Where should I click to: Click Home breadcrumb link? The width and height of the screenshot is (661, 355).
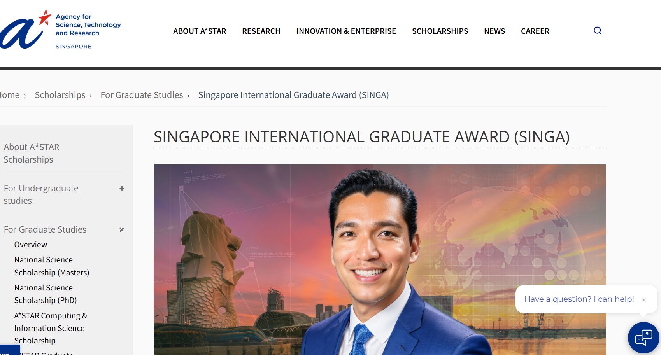click(x=10, y=95)
